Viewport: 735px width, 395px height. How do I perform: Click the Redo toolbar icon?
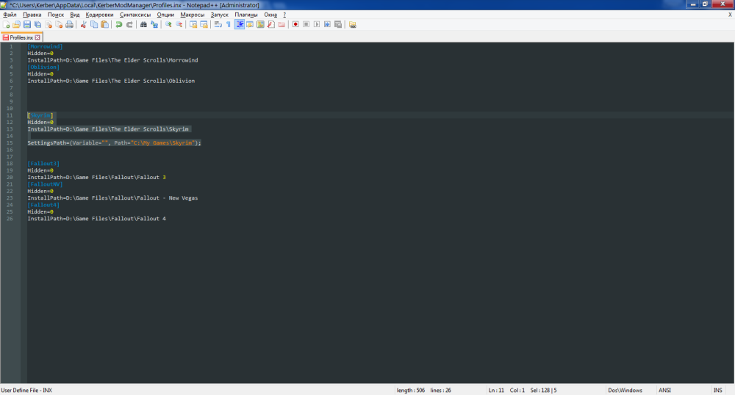pyautogui.click(x=129, y=24)
